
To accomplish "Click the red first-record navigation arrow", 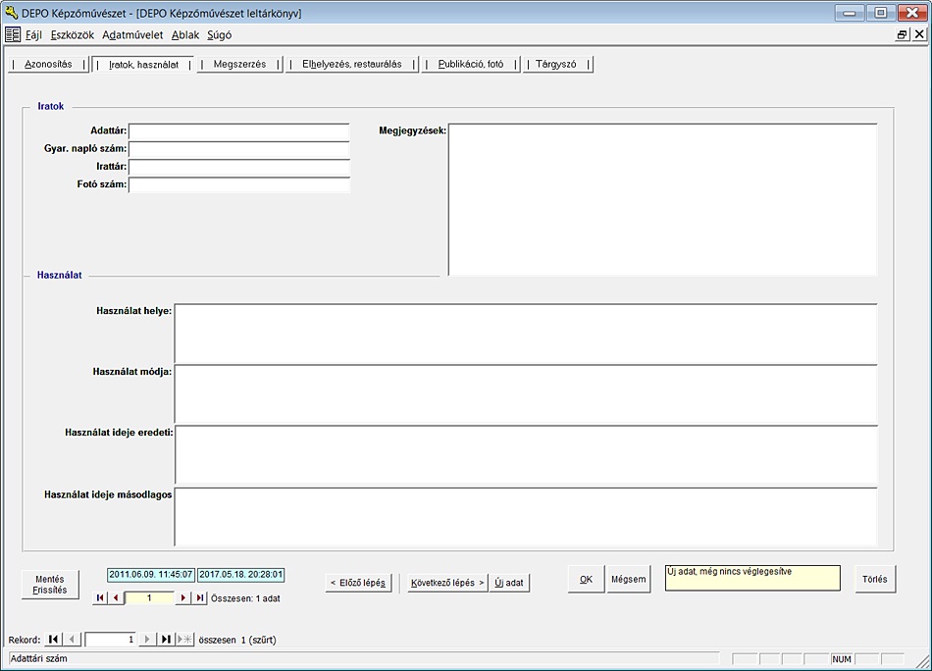I will coord(100,597).
